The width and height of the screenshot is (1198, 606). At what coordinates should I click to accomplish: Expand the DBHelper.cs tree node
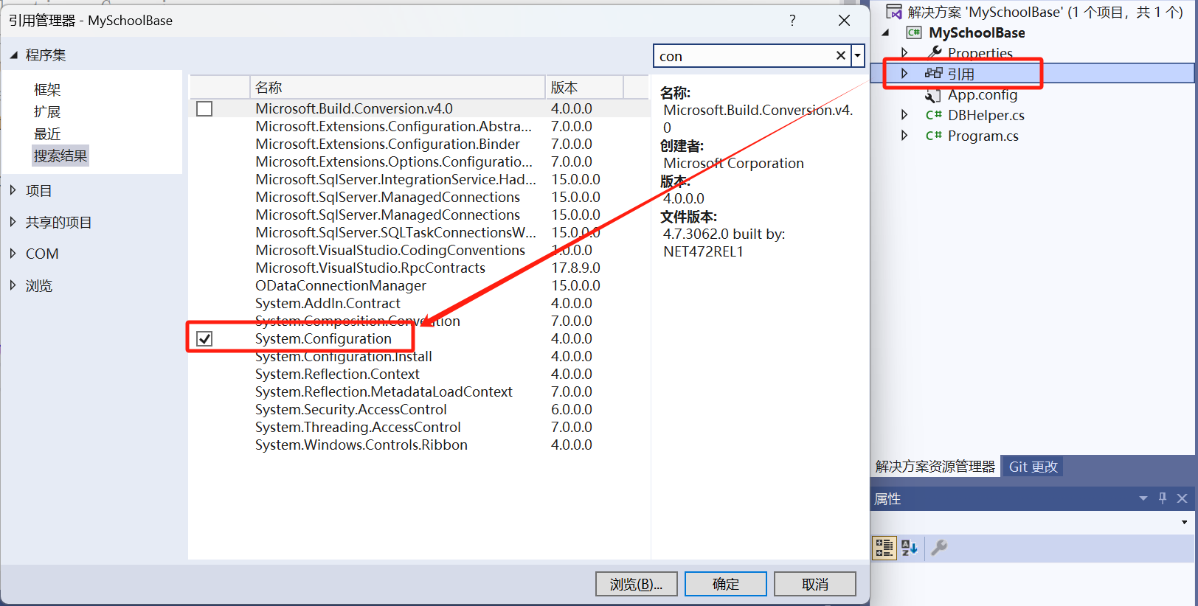tap(904, 115)
